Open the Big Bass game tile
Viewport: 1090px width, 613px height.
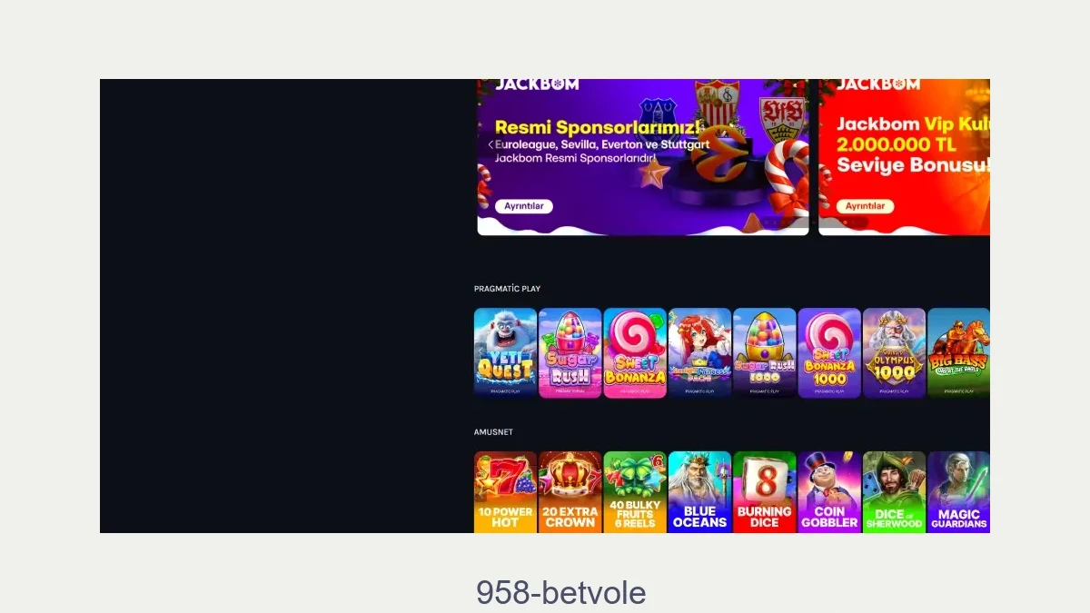(x=958, y=353)
